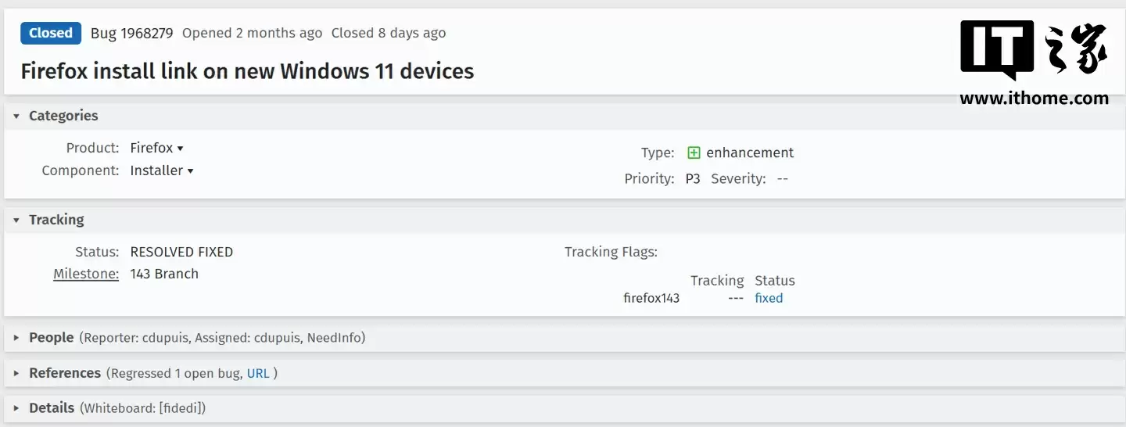Expand the People section
The width and height of the screenshot is (1126, 427).
click(x=16, y=338)
